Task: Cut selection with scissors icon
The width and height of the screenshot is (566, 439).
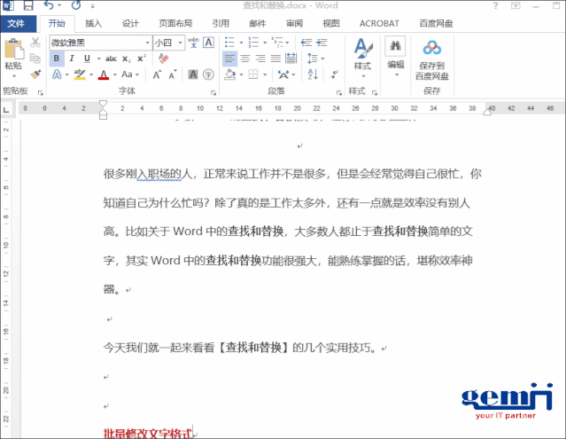Action: point(35,43)
